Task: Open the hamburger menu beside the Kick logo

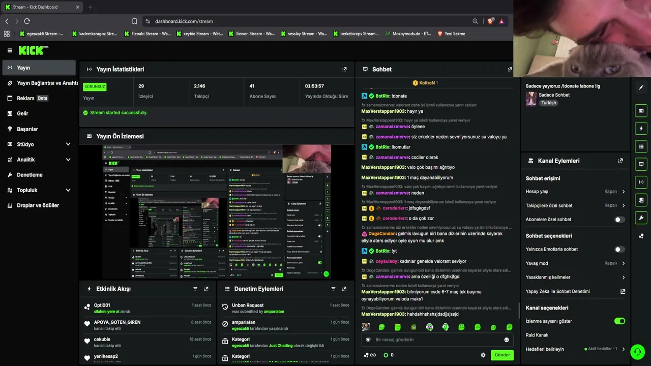Action: click(10, 50)
